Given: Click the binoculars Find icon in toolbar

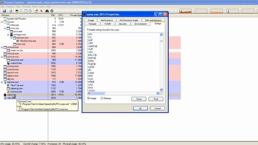Looking at the screenshot, I should coord(47,11).
